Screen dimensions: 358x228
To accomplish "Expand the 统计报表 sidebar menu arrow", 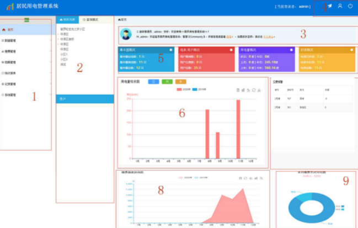I will click(50, 73).
